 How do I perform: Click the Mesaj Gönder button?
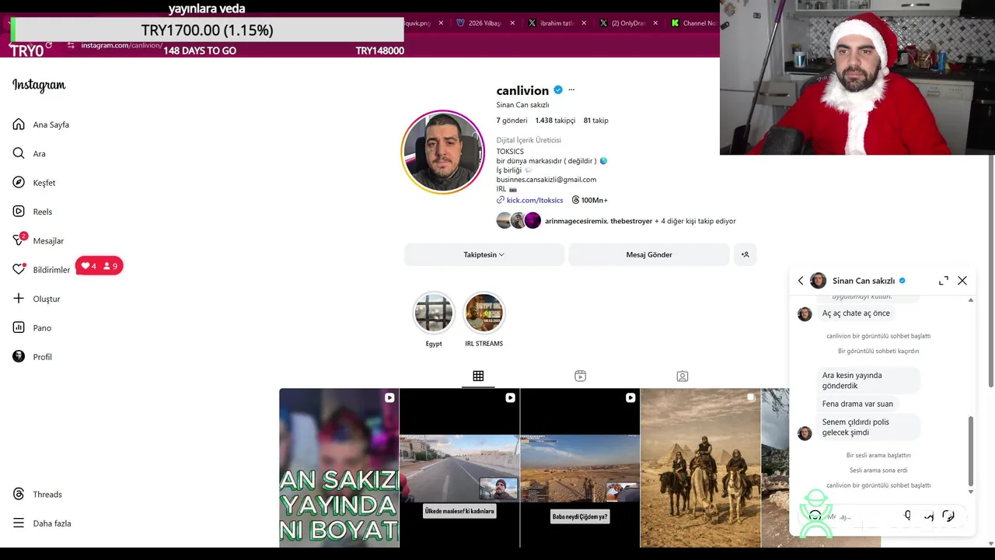pos(649,254)
